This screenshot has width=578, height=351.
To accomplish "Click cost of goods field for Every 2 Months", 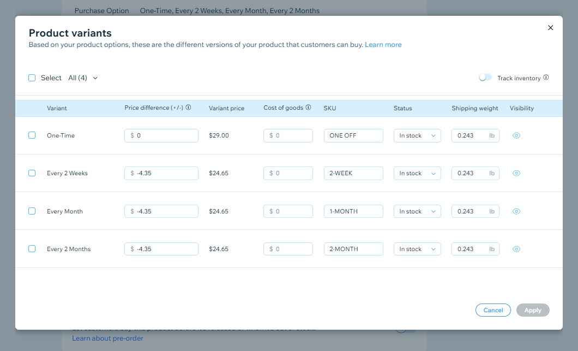I will [288, 249].
